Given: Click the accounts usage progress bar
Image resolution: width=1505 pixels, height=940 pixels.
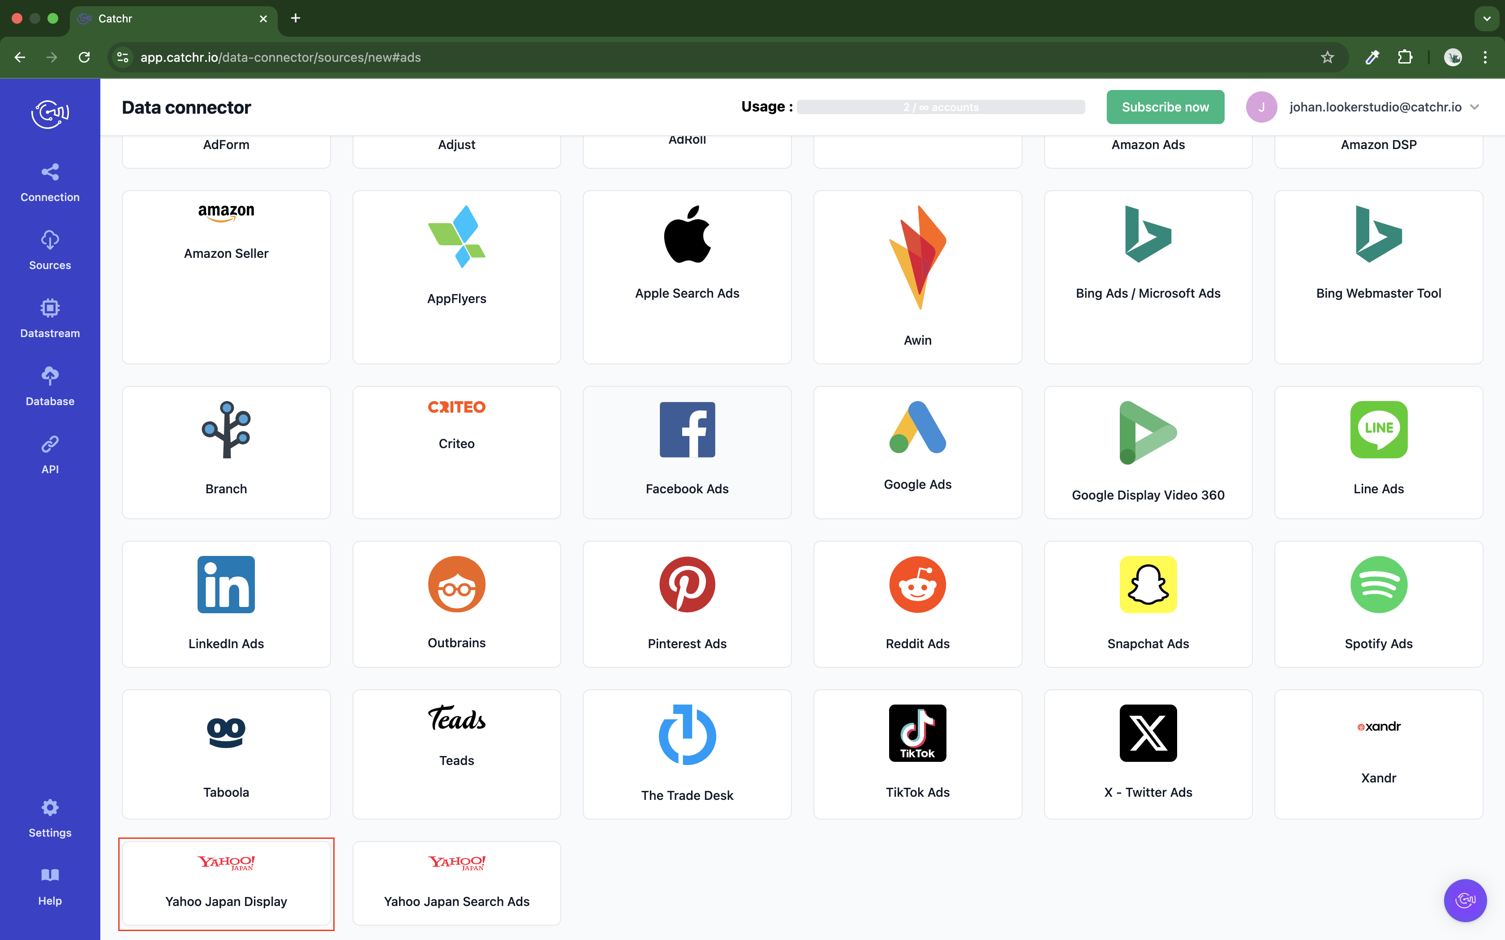Looking at the screenshot, I should [x=940, y=107].
